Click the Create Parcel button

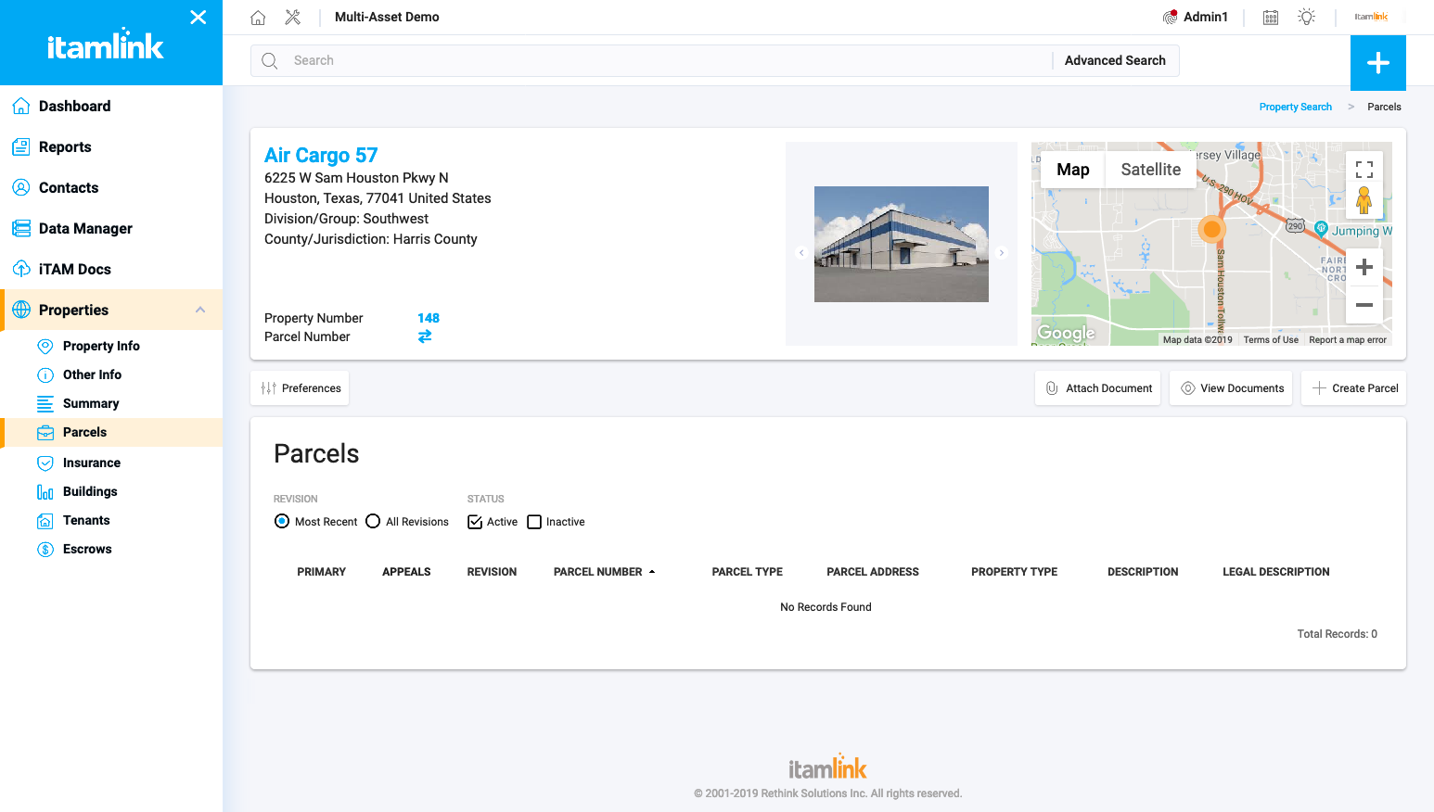click(x=1354, y=388)
